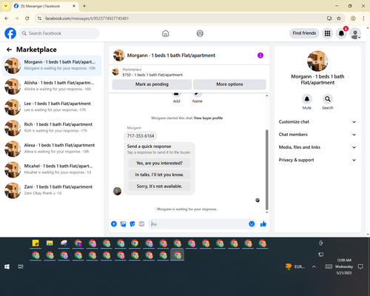This screenshot has width=370, height=296.
Task: Click the More options button
Action: [229, 84]
